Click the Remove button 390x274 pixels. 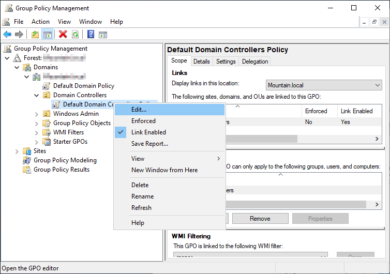point(260,219)
